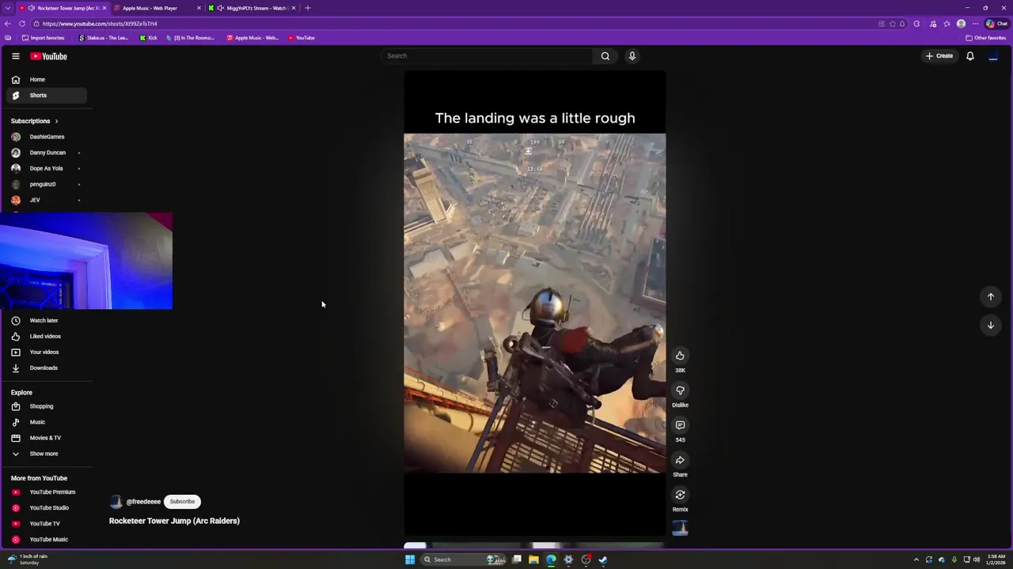The image size is (1013, 569).
Task: Open the DashieGames subscription
Action: pos(47,137)
